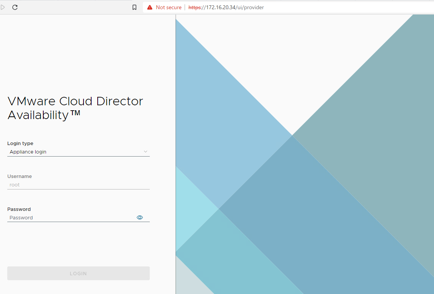
Task: Bookmark the current login page
Action: click(x=134, y=7)
